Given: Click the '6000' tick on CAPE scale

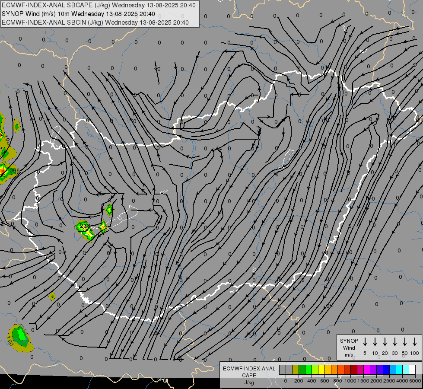Looking at the screenshot, I should [x=415, y=381].
